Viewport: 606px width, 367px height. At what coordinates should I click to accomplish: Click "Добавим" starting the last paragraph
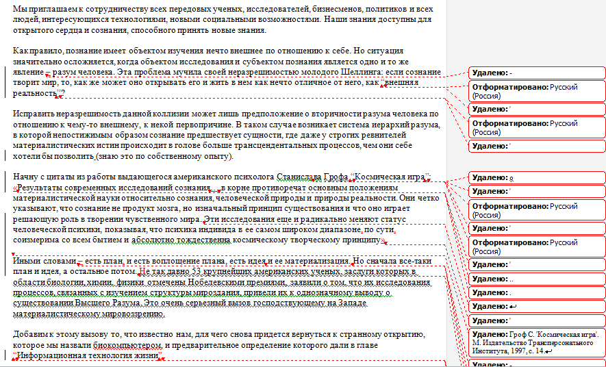click(31, 335)
